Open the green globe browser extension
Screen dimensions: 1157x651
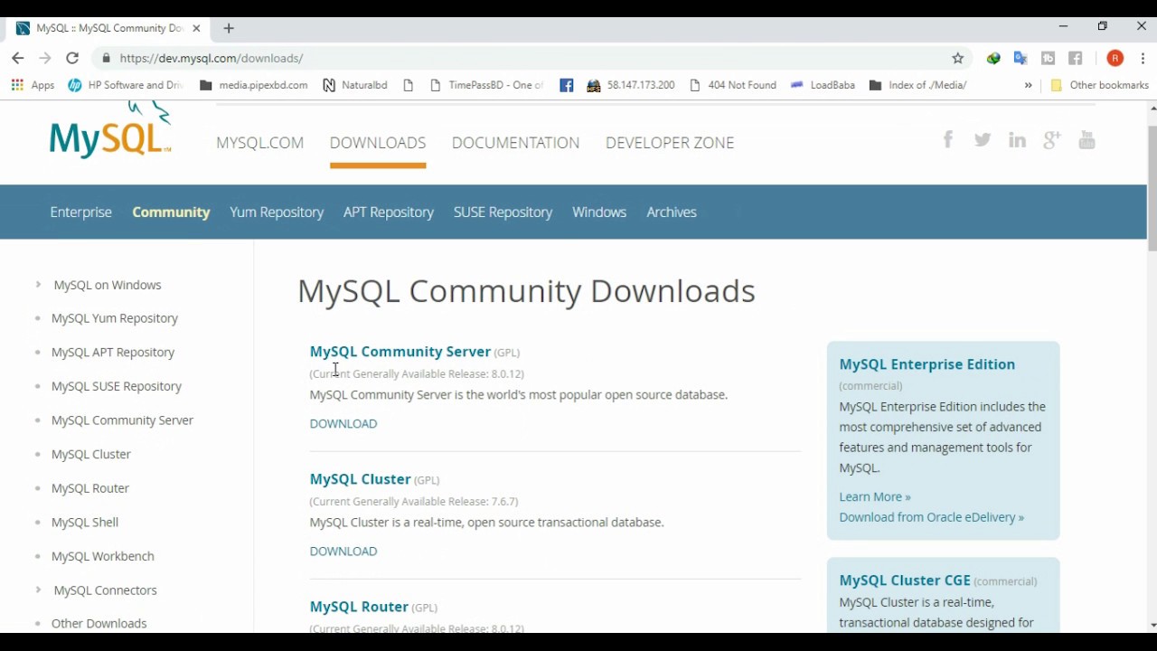[x=993, y=58]
